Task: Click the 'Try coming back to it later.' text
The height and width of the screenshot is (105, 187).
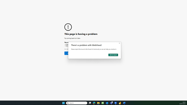Action: 72,38
